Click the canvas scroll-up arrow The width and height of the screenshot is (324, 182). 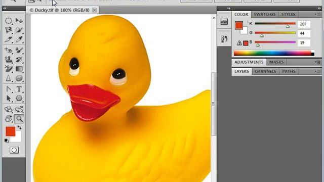tap(214, 18)
